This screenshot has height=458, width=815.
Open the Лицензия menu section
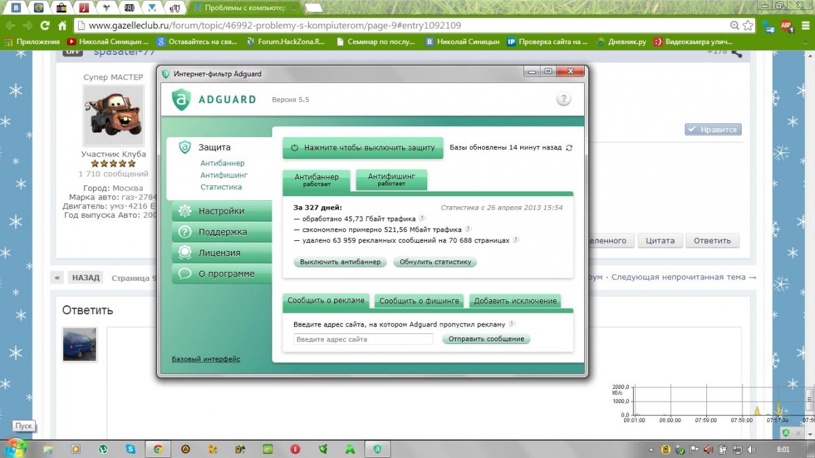pyautogui.click(x=219, y=253)
